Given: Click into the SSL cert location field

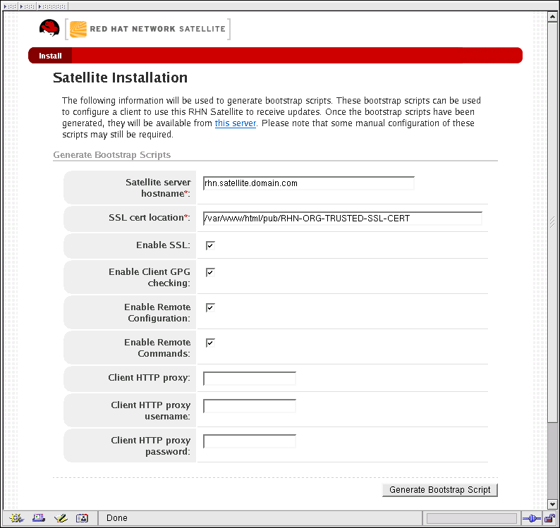Looking at the screenshot, I should [343, 218].
